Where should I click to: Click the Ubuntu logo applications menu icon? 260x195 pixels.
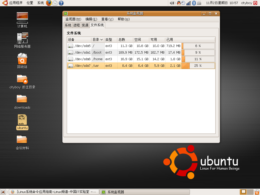tap(5, 3)
